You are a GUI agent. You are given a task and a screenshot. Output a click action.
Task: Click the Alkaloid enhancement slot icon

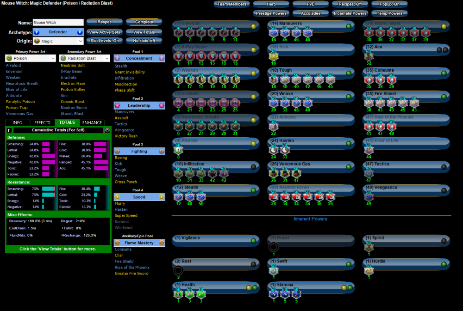point(178,150)
